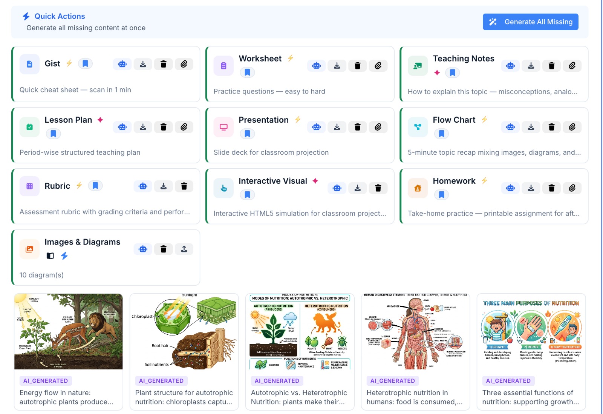Toggle the Lesson Plan bookmark
This screenshot has width=603, height=414.
click(54, 134)
